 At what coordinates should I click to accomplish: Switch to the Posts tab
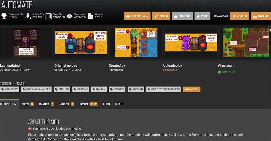88,104
